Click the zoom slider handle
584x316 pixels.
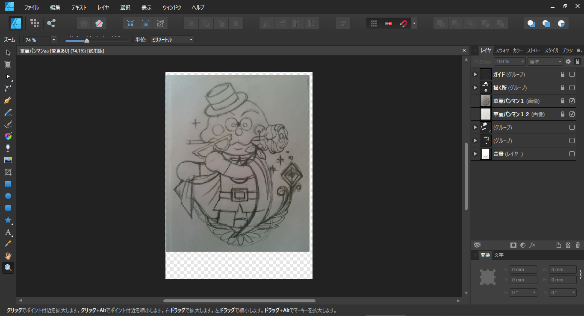[x=87, y=41]
